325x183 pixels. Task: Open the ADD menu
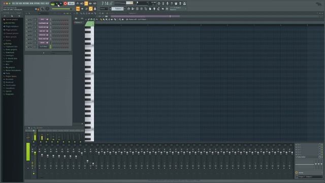[x=20, y=4]
